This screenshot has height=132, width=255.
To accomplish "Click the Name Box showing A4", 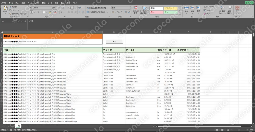I will [x=8, y=21].
